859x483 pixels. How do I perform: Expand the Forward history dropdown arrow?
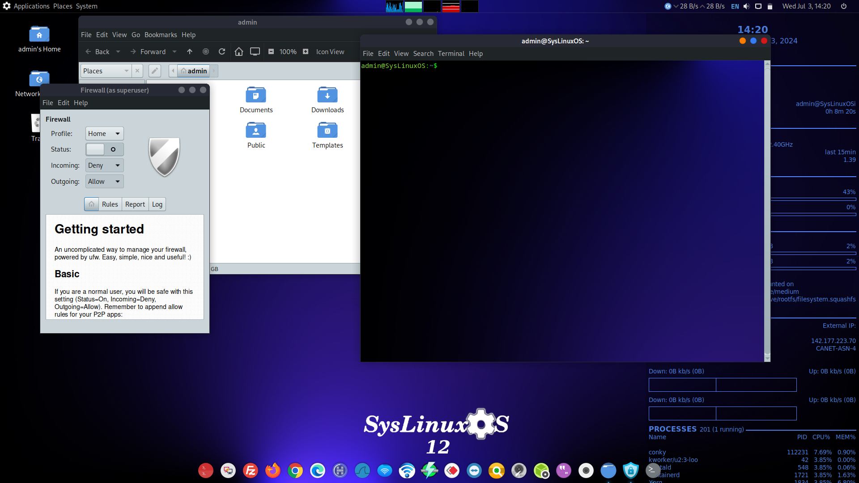(174, 52)
